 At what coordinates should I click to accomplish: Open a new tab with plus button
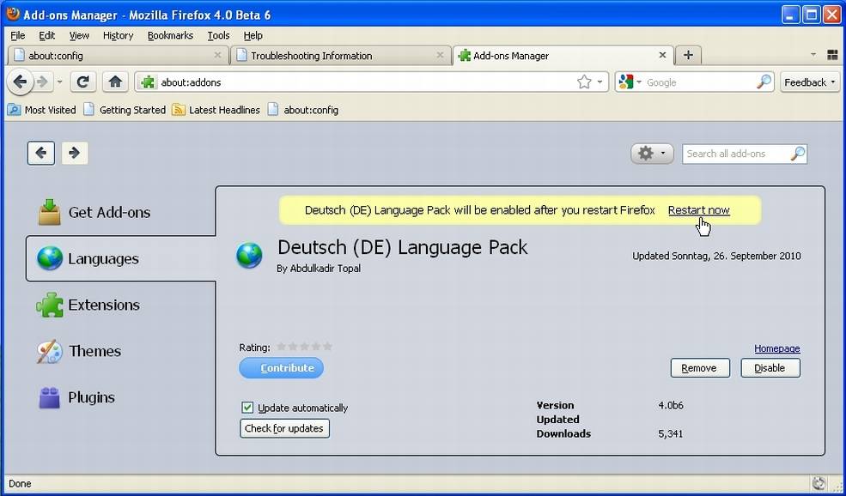(688, 55)
